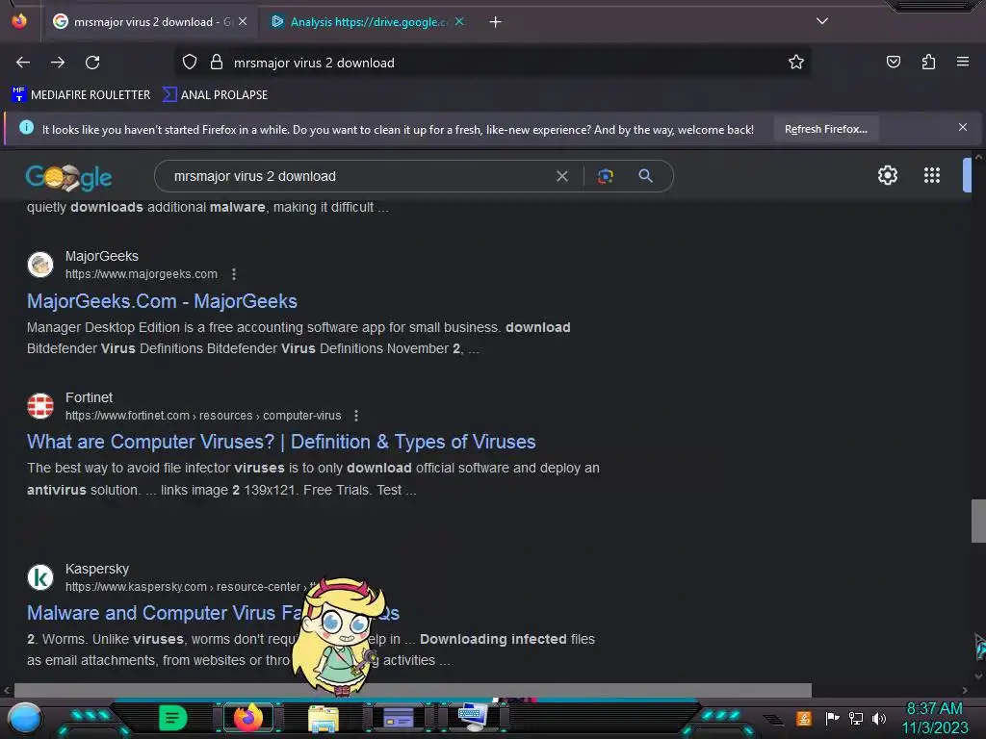Go forward with the browser forward arrow
Image resolution: width=986 pixels, height=739 pixels.
point(58,63)
